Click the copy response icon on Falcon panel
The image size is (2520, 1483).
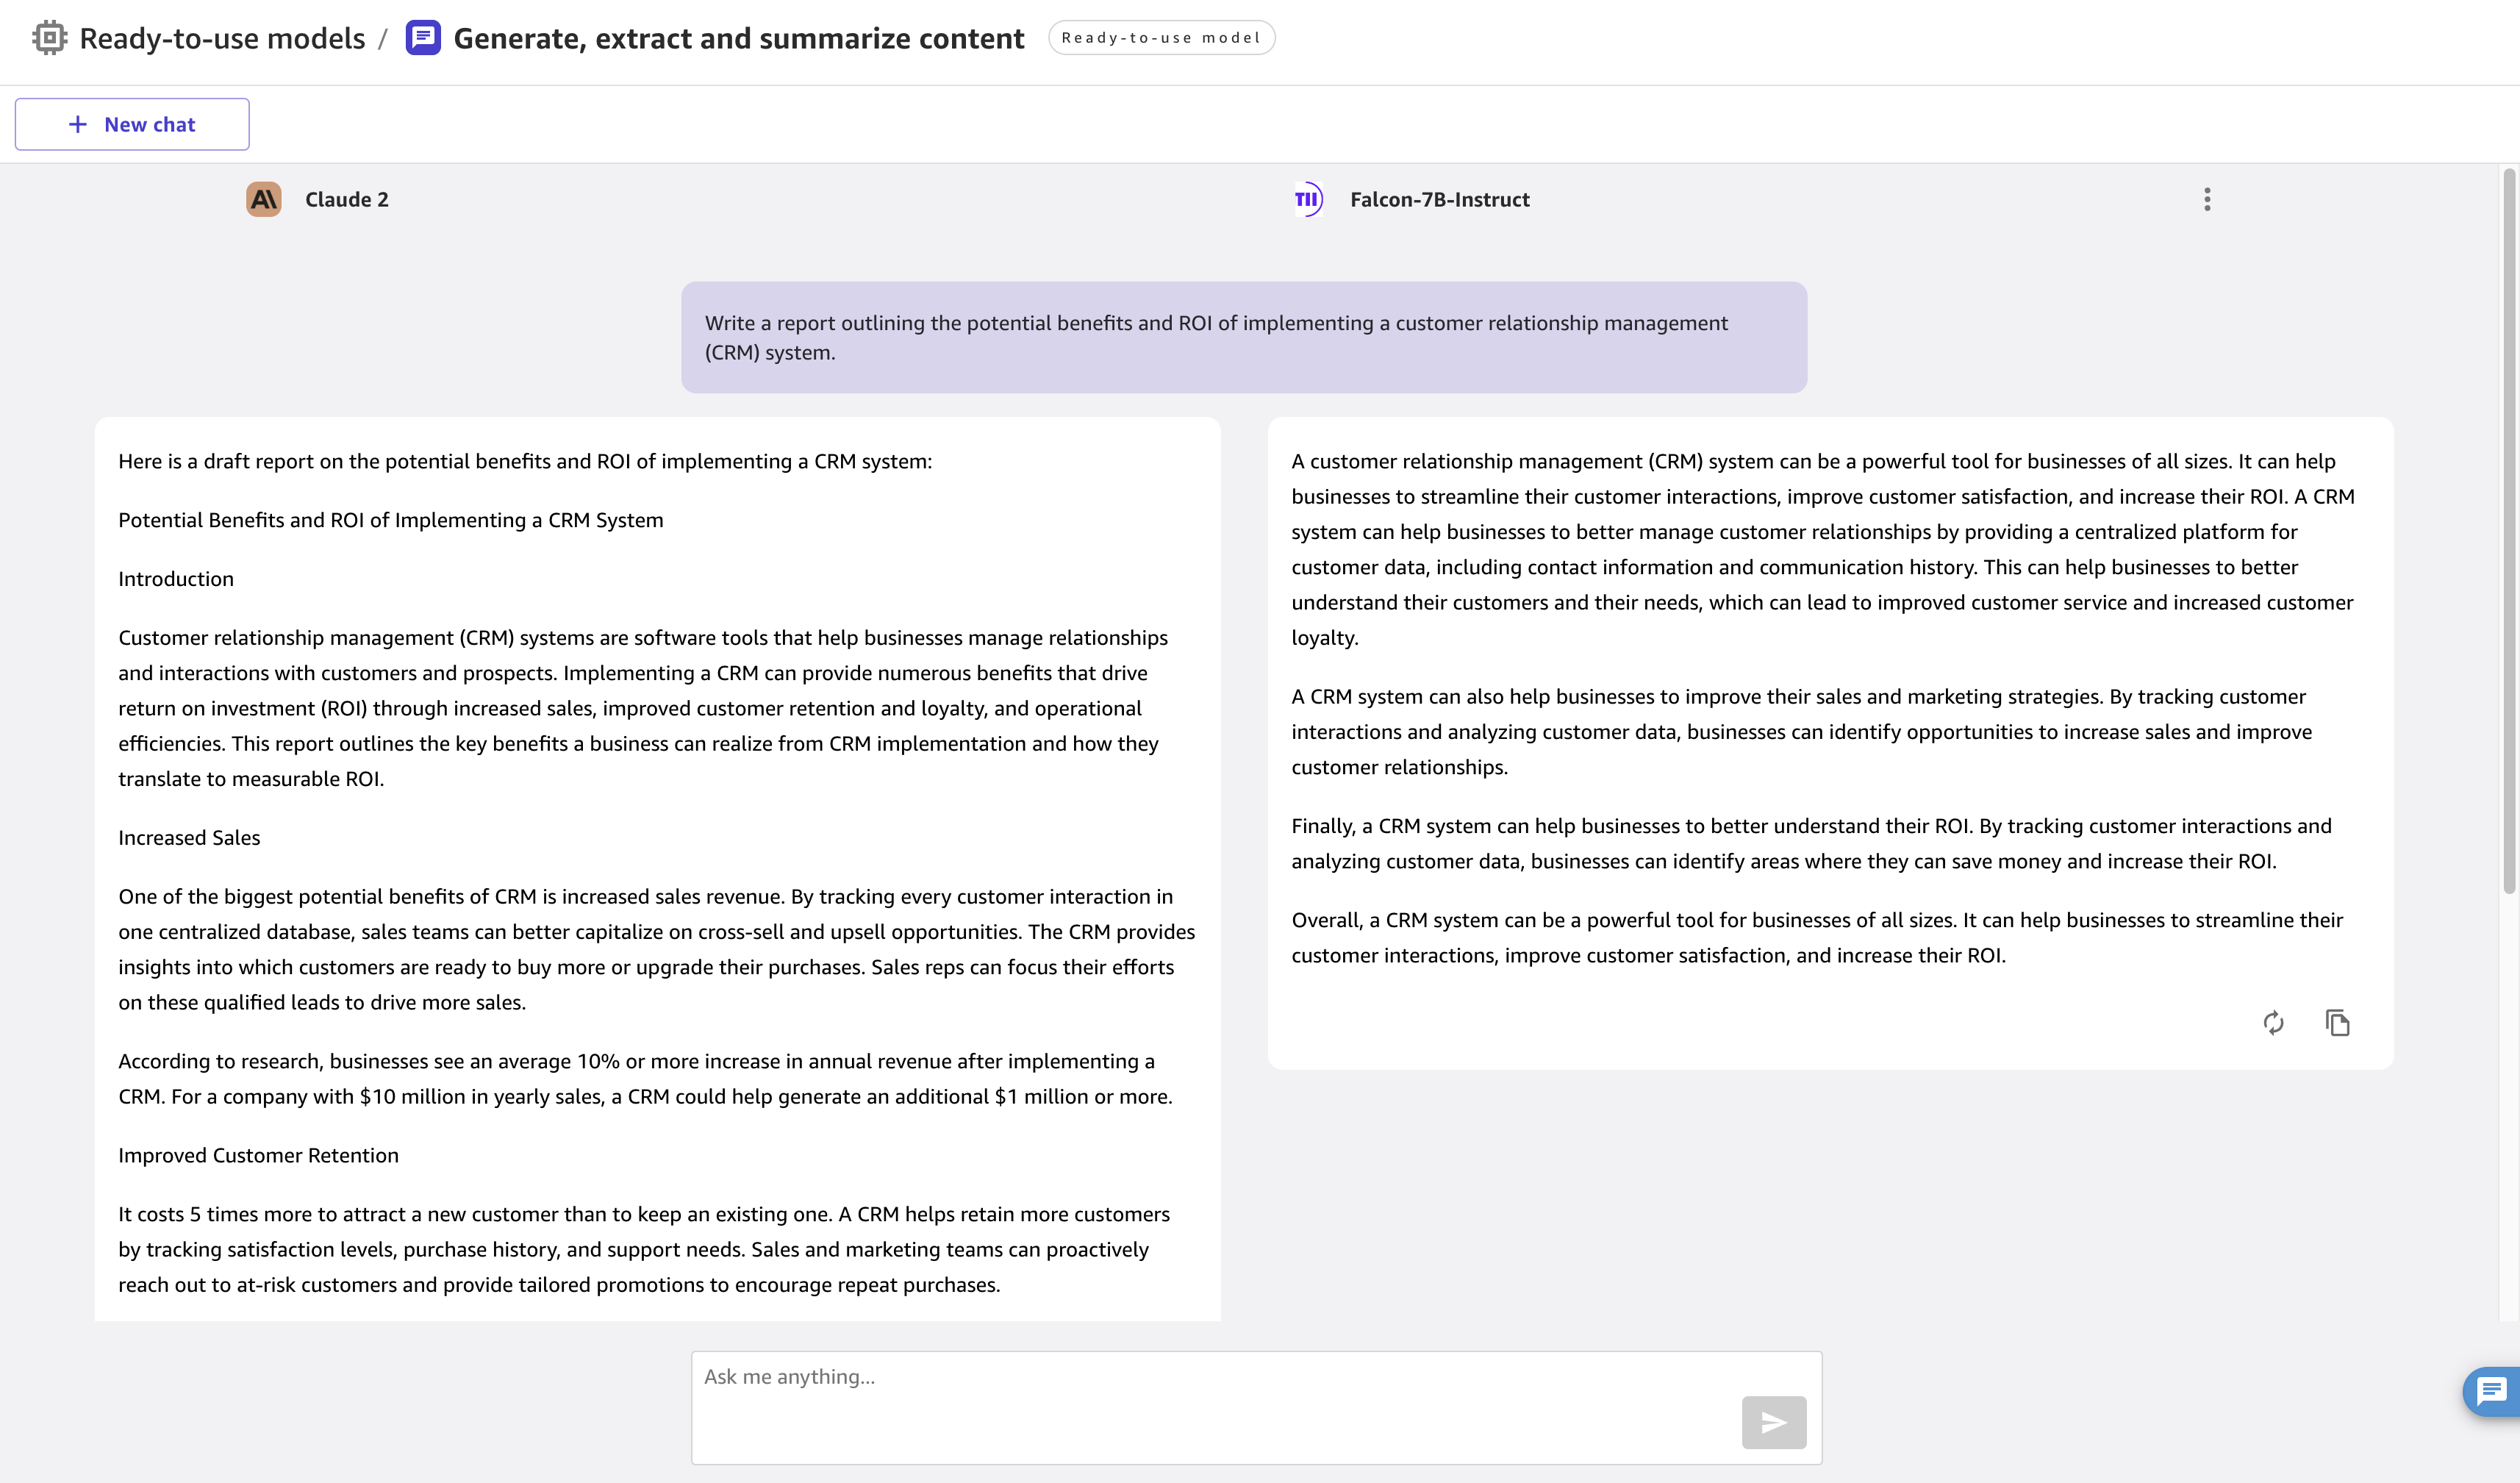point(2338,1022)
